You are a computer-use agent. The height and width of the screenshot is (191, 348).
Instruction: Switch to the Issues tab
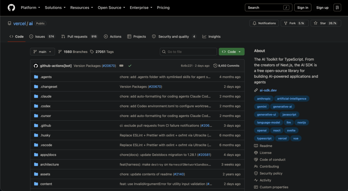coord(42,37)
